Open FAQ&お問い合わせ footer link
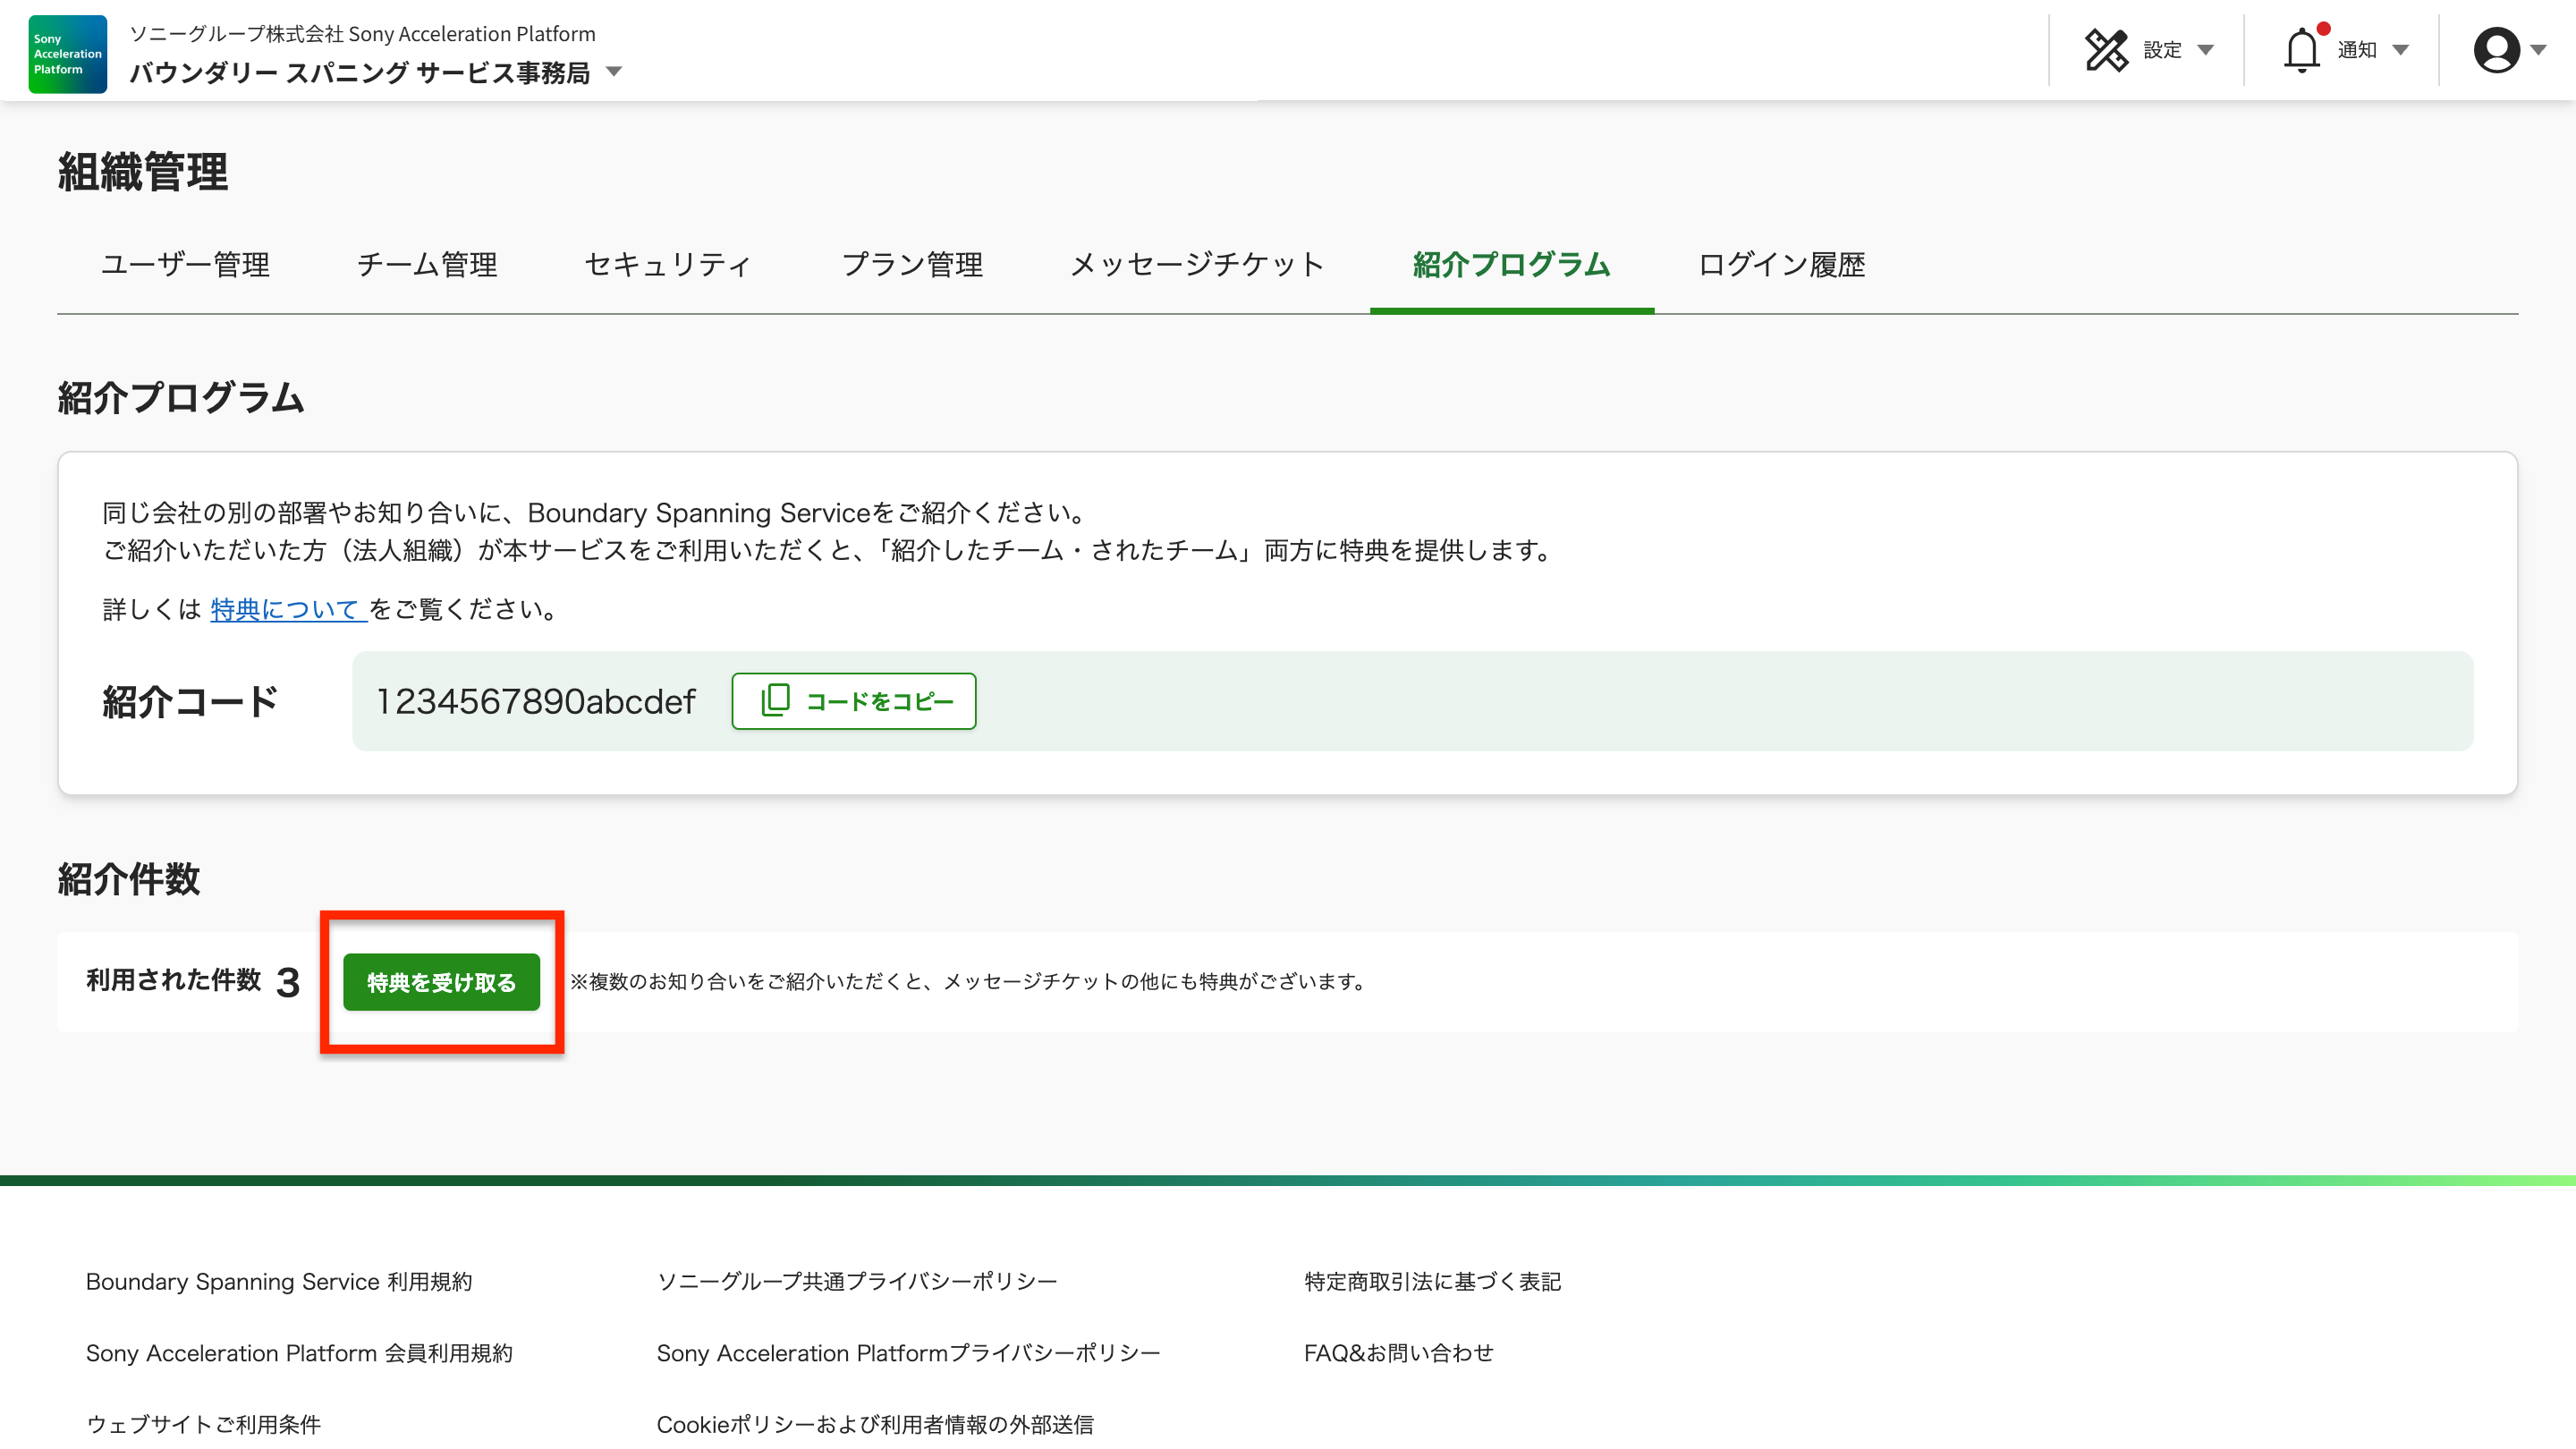2576x1449 pixels. (1398, 1352)
